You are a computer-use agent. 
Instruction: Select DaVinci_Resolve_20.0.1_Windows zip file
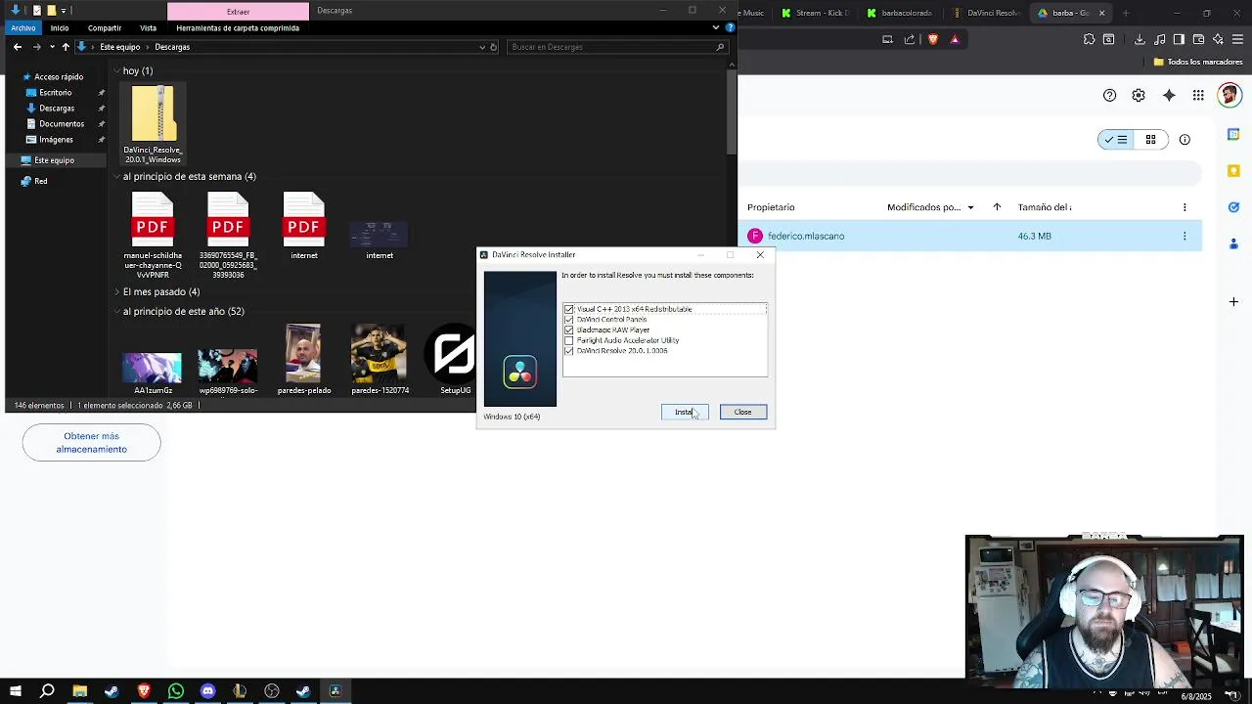coord(154,124)
